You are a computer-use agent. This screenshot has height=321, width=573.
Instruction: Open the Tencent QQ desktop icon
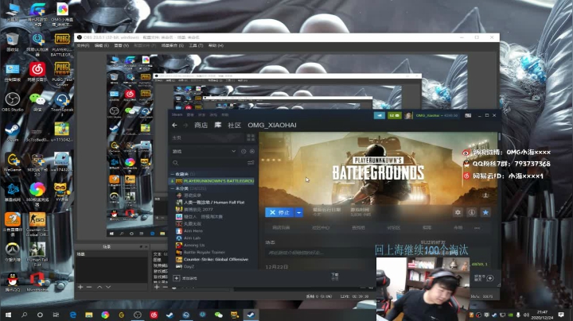point(13,282)
